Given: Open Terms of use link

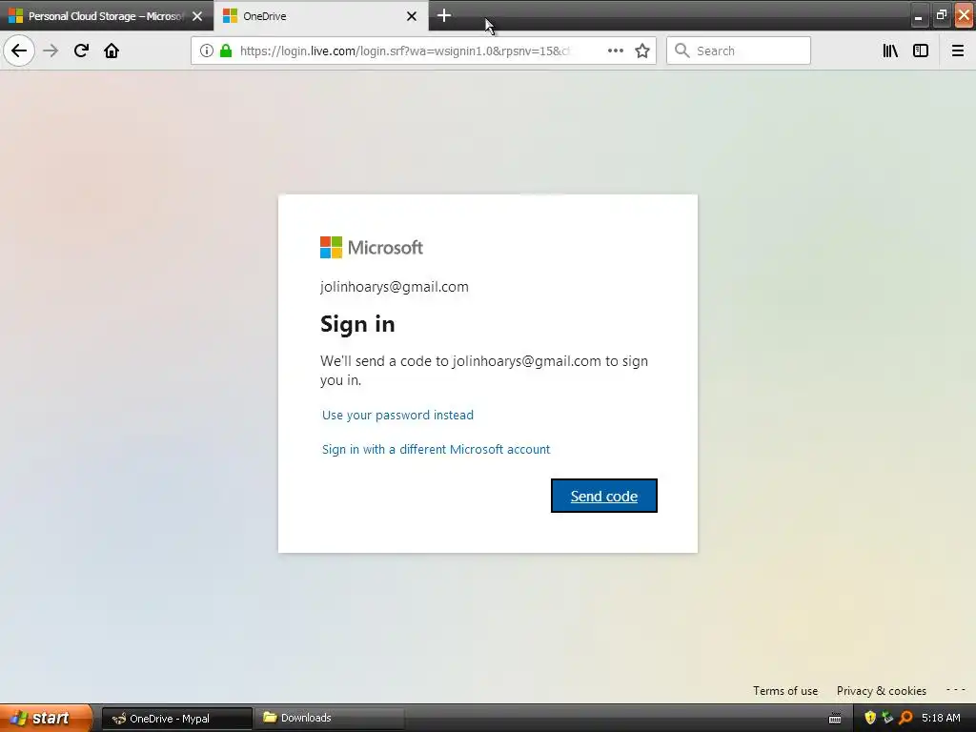Looking at the screenshot, I should pos(785,690).
